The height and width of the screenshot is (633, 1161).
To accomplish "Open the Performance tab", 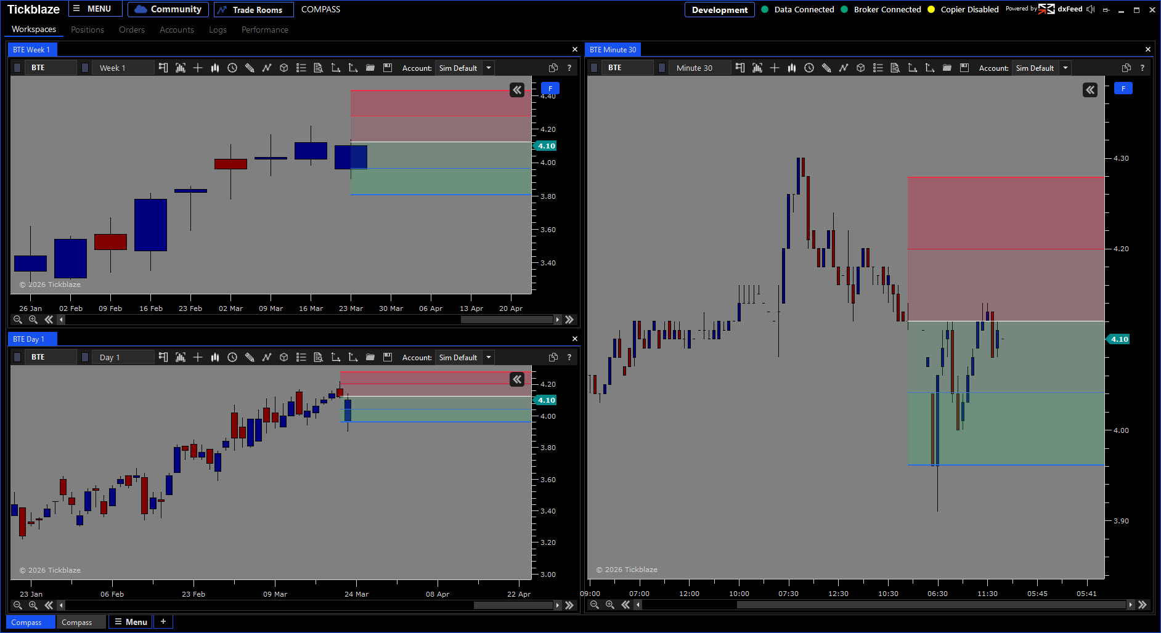I will pyautogui.click(x=264, y=30).
